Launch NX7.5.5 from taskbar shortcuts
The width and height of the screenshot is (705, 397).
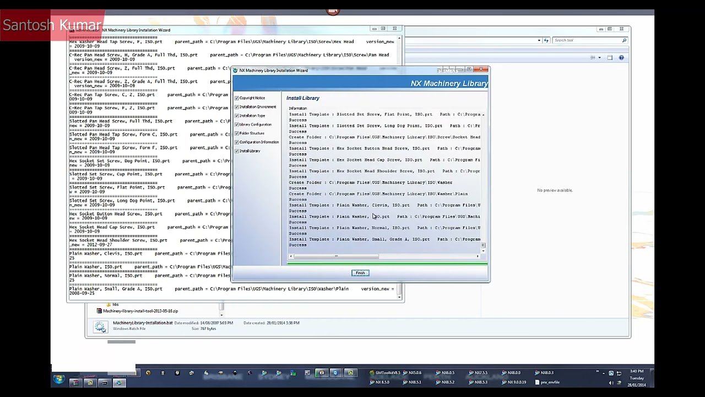click(x=478, y=373)
